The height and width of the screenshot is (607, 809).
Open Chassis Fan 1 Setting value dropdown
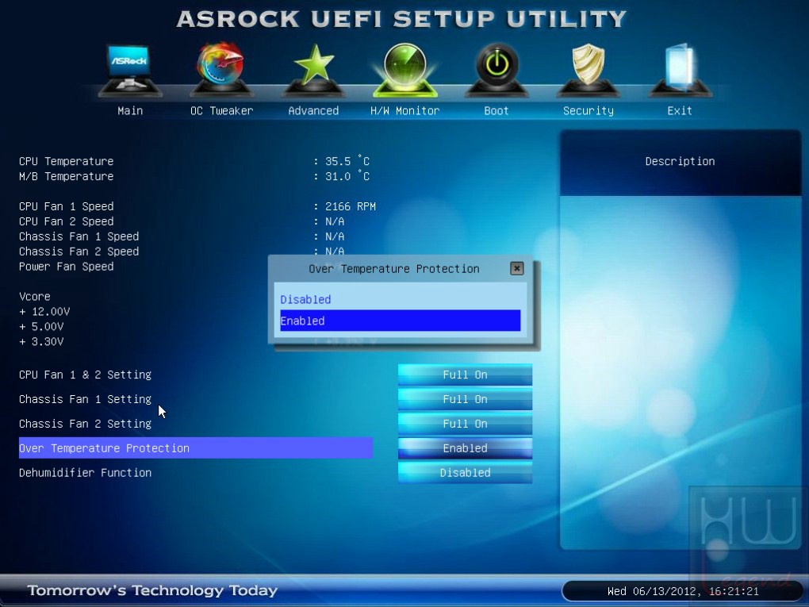pos(465,399)
